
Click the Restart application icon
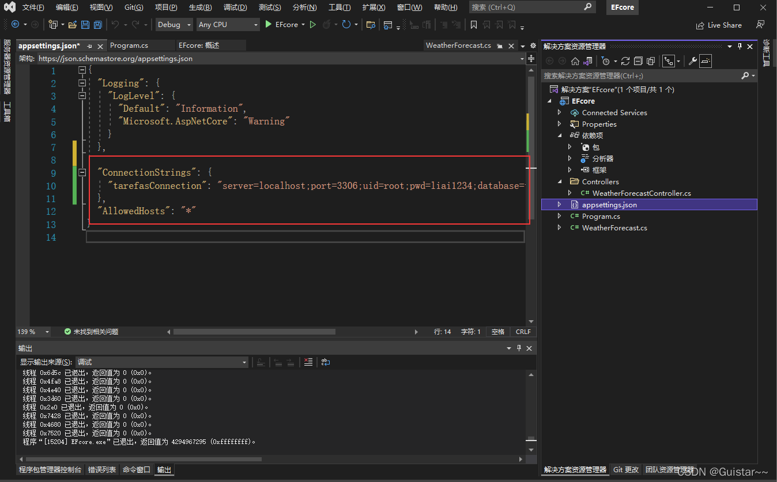[x=346, y=25]
